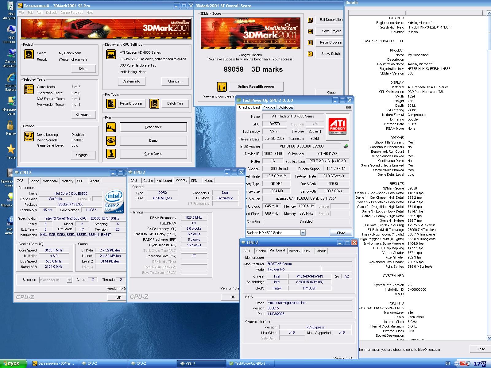Click the GPU-Z screenshot camera icon
The image size is (491, 368).
348,107
